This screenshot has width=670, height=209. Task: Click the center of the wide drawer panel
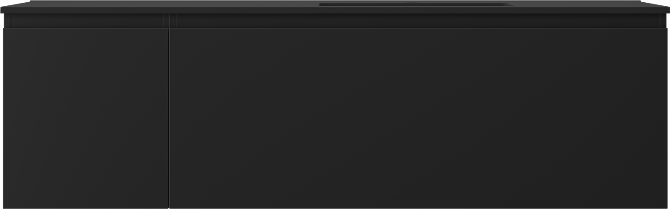418,118
